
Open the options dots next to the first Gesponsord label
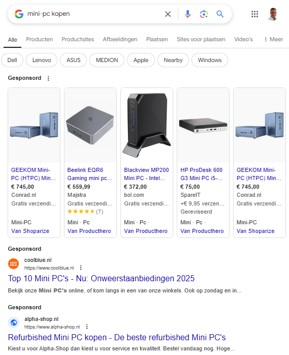(48, 78)
